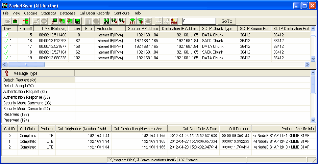
Task: Click the frame list right-scroll arrow
Action: point(308,65)
